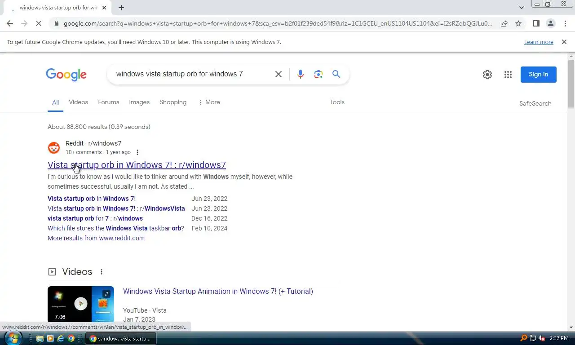This screenshot has height=345, width=575.
Task: Switch to the Shopping results tab
Action: click(x=173, y=102)
